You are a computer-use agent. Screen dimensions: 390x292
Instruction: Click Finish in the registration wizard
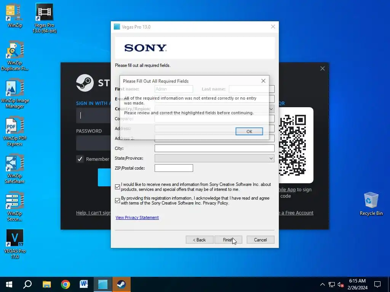coord(228,240)
